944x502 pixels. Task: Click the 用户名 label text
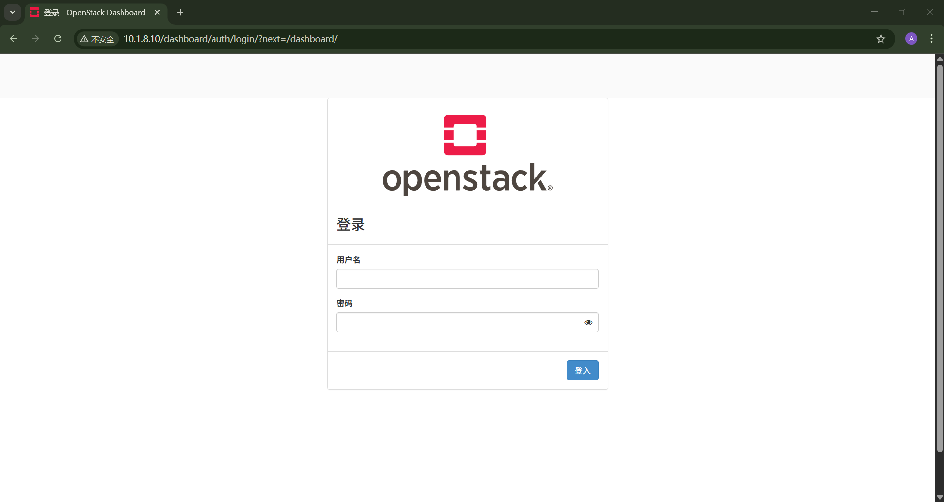(348, 260)
